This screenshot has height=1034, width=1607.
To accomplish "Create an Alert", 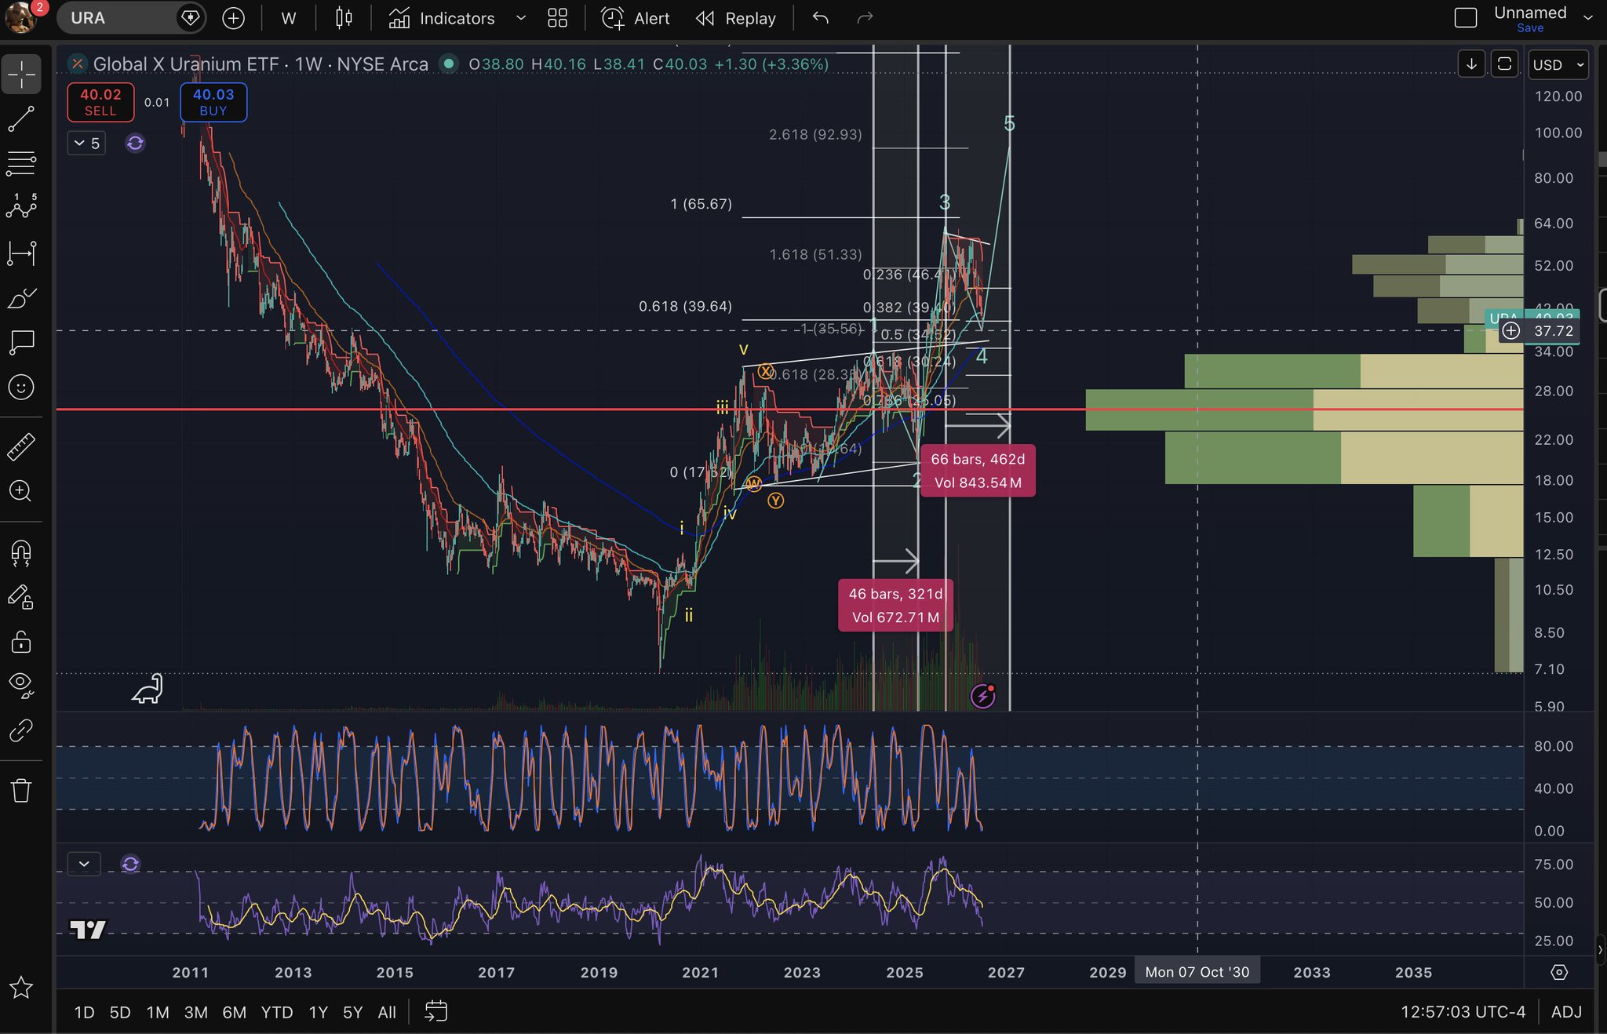I will click(x=636, y=18).
